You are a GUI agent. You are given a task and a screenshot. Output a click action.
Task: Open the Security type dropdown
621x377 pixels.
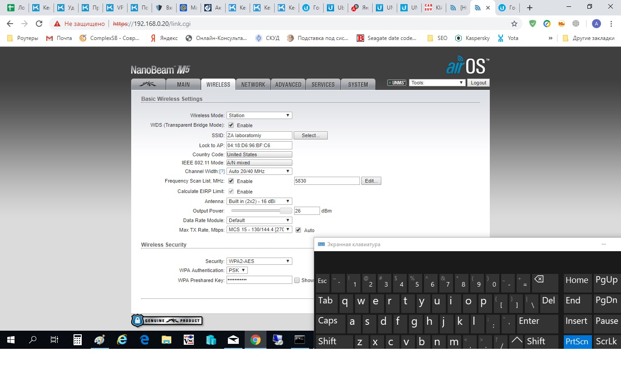point(259,261)
